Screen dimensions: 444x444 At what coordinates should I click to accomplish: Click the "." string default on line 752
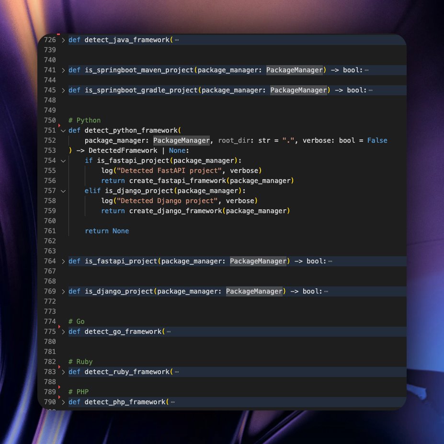(x=288, y=140)
